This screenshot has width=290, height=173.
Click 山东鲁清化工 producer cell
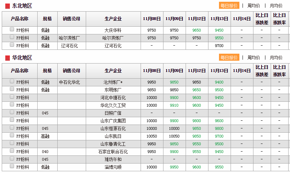113,144
